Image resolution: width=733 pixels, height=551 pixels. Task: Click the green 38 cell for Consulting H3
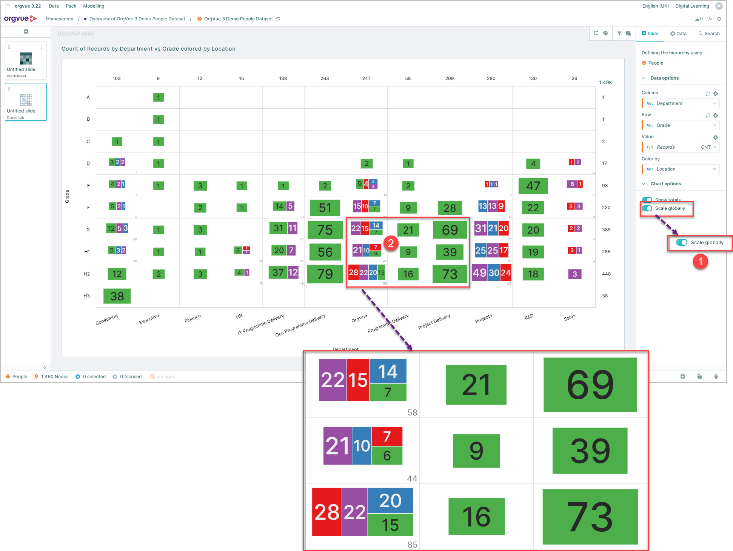117,296
